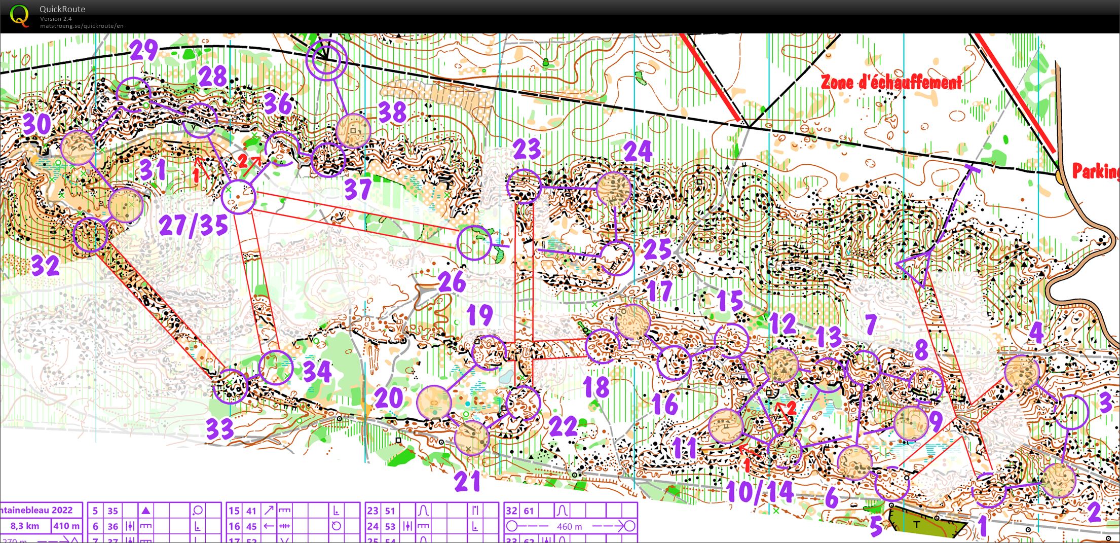
Task: Click the hill symbol in description row 32
Action: tap(562, 511)
